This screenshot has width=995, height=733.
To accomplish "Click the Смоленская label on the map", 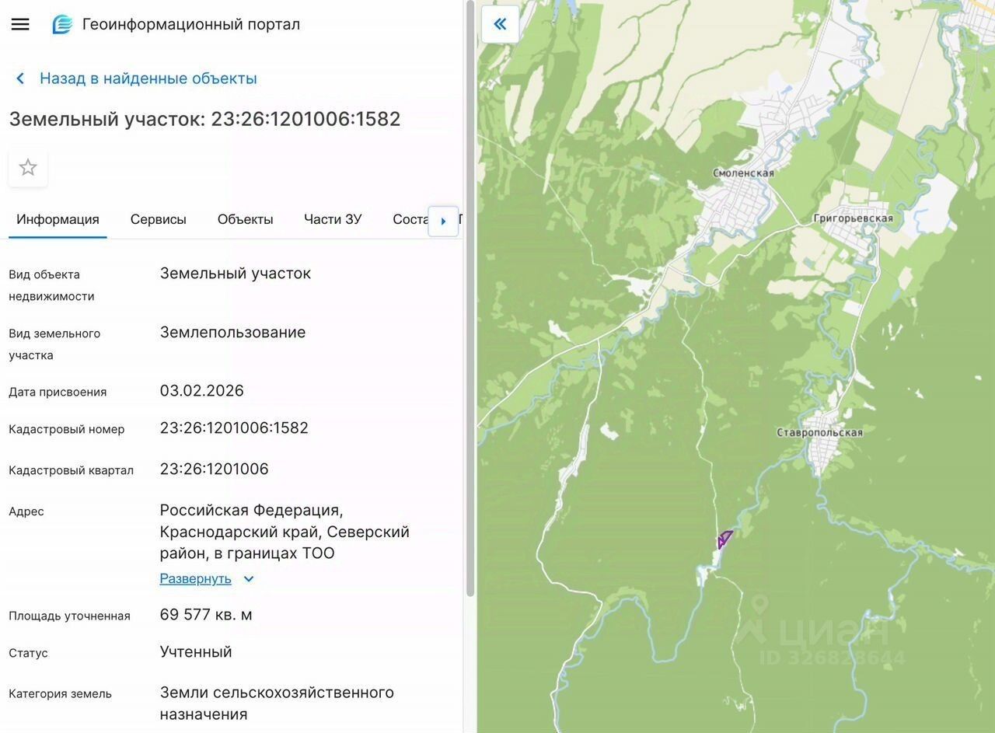I will tap(744, 173).
